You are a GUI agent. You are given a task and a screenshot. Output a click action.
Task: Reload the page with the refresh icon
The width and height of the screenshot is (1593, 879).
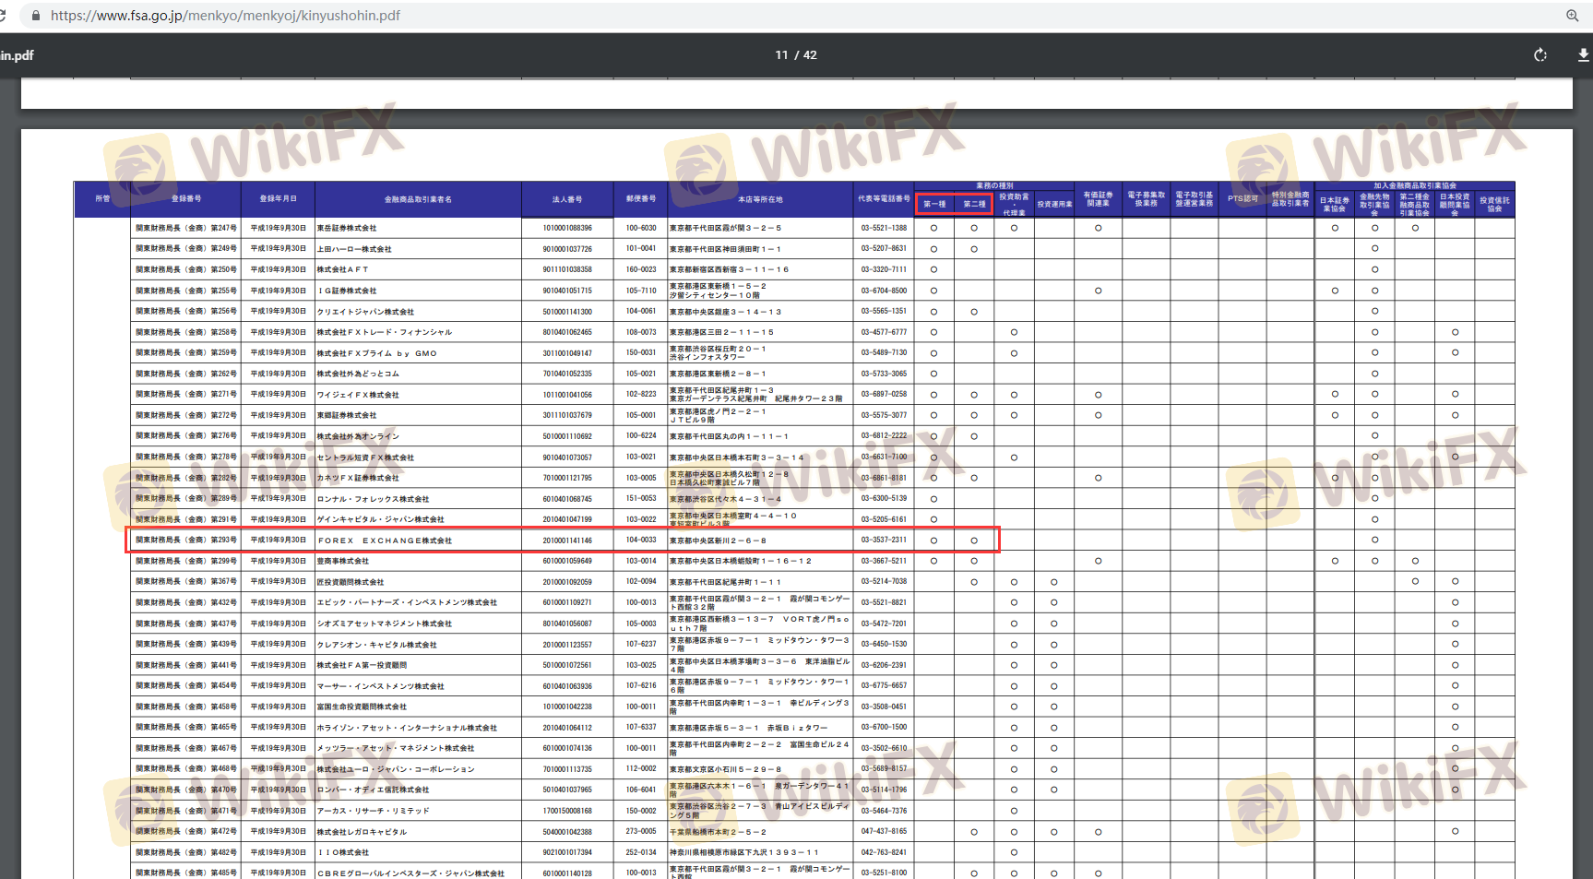(3, 16)
